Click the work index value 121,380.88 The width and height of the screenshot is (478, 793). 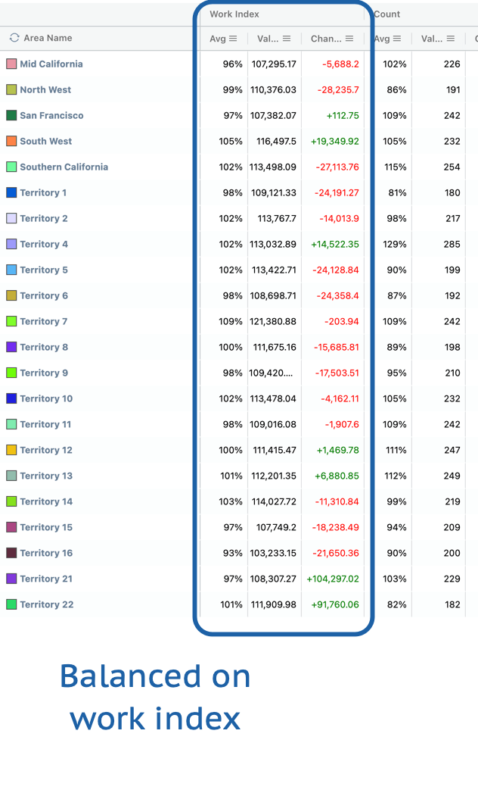(x=273, y=322)
